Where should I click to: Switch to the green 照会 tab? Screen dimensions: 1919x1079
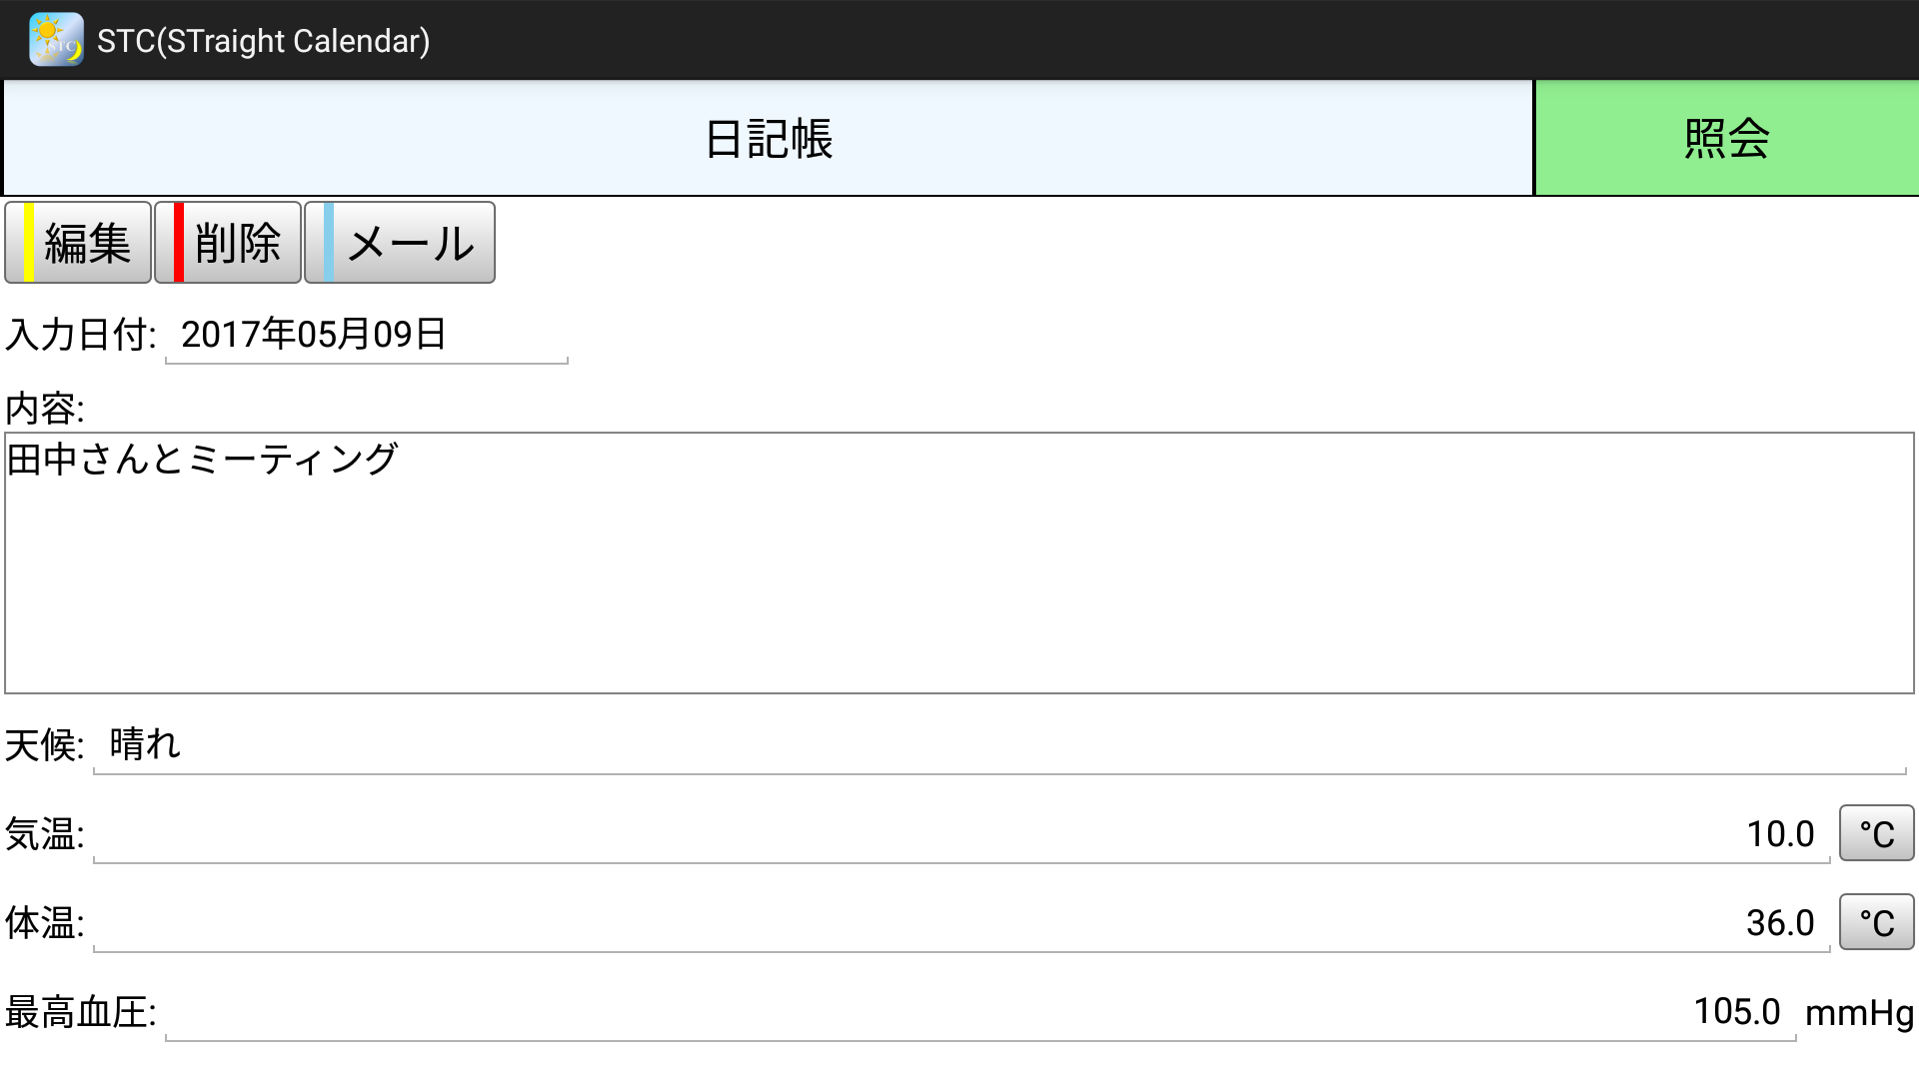coord(1726,138)
